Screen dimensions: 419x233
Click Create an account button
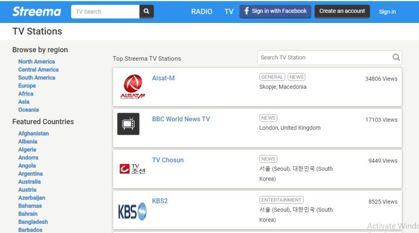point(342,11)
